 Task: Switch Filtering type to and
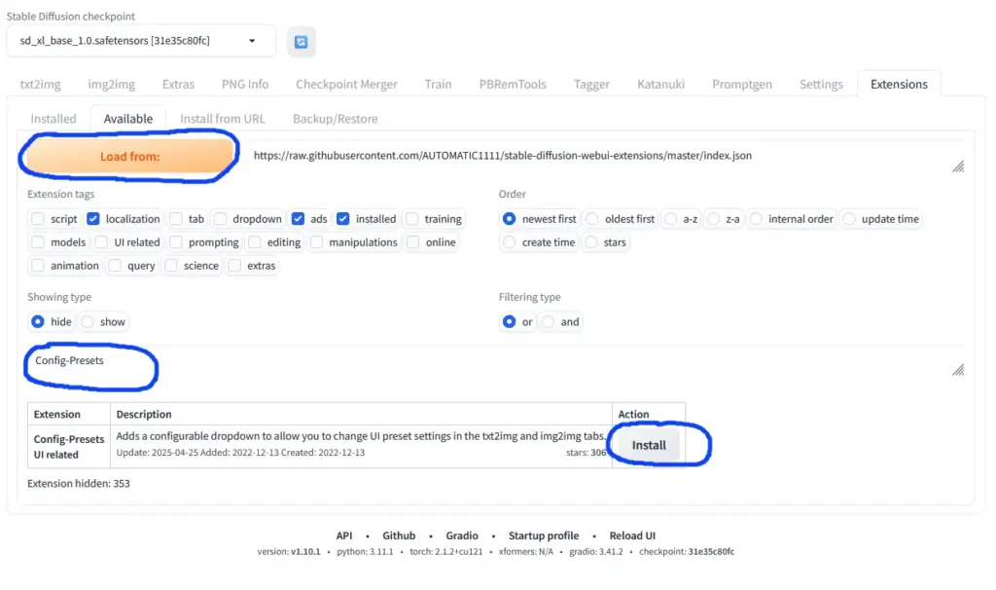(x=547, y=321)
